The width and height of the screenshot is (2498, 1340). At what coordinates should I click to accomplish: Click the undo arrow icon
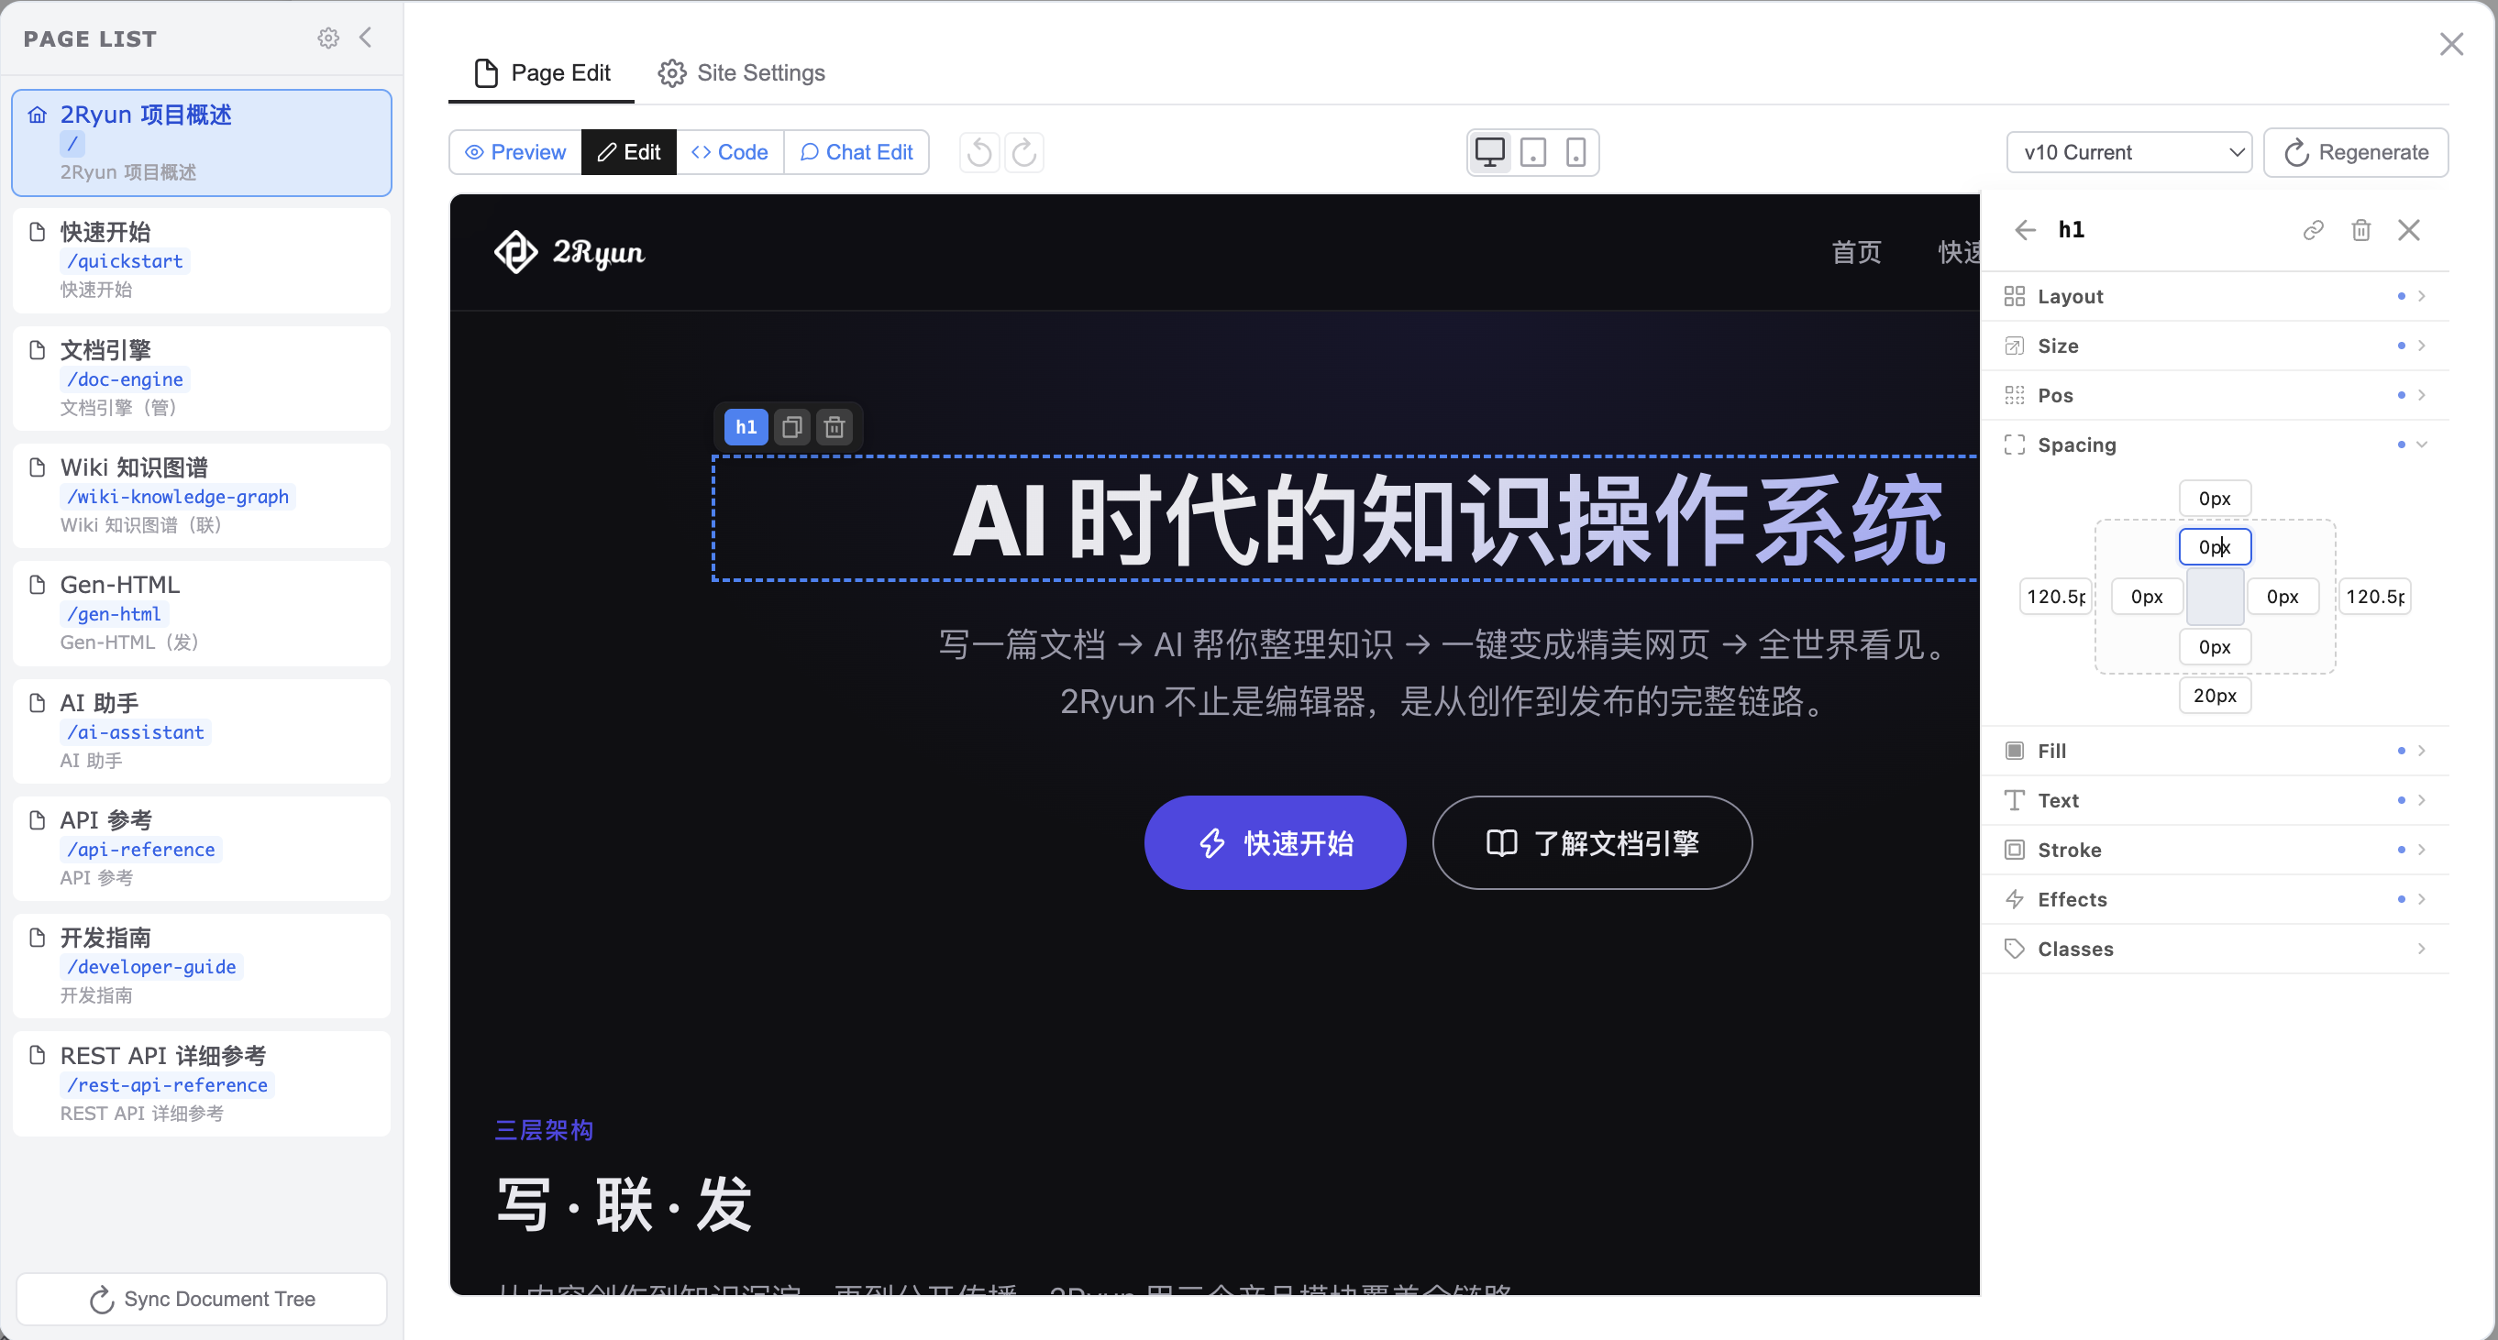coord(979,152)
